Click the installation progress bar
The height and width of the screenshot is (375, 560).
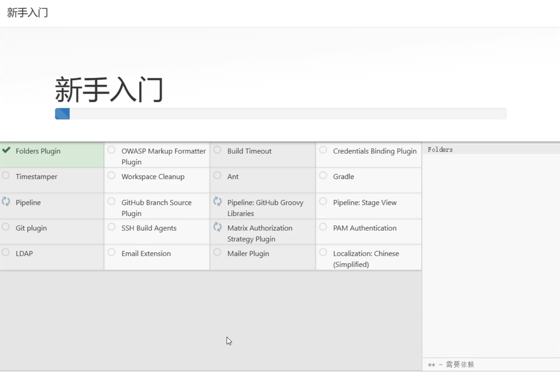click(281, 114)
